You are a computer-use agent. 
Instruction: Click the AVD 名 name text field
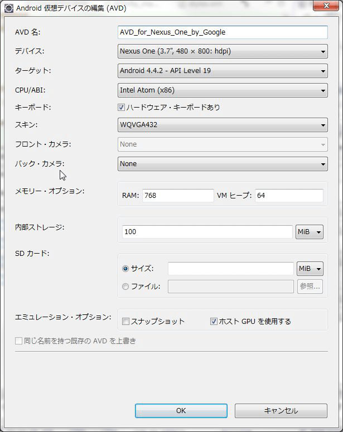(x=223, y=32)
